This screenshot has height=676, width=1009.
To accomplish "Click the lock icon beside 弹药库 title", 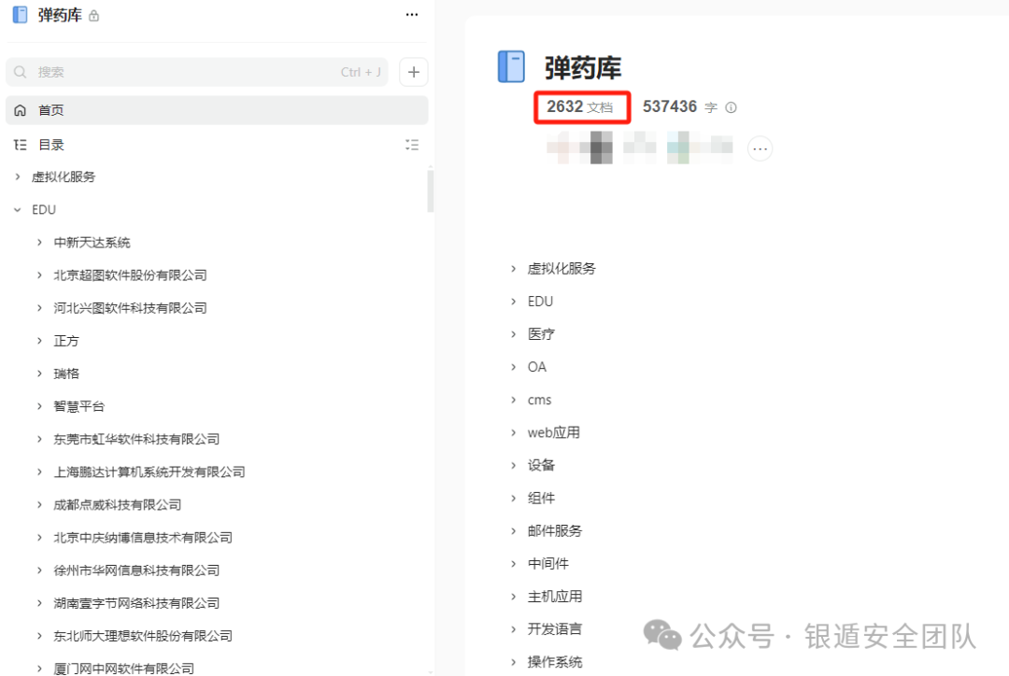I will point(94,16).
